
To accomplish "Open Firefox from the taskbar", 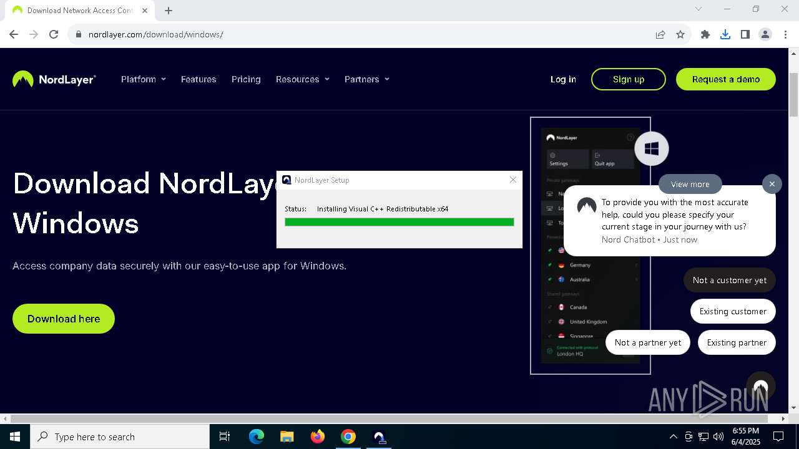I will [318, 437].
